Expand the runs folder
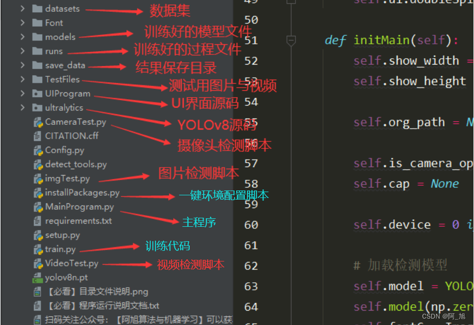The width and height of the screenshot is (474, 325). [21, 51]
